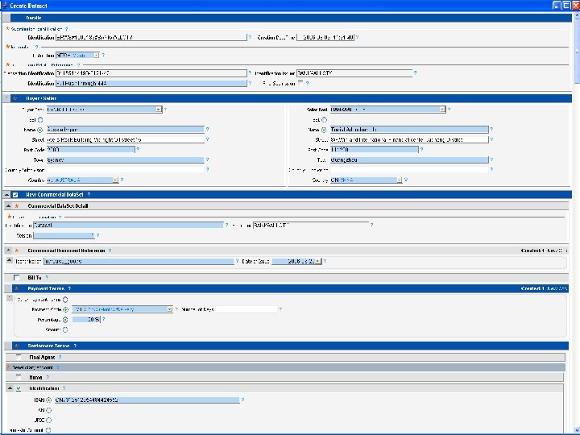Screen dimensions: 580x435
Task: Open help beside the seller Name field
Action: coord(491,130)
